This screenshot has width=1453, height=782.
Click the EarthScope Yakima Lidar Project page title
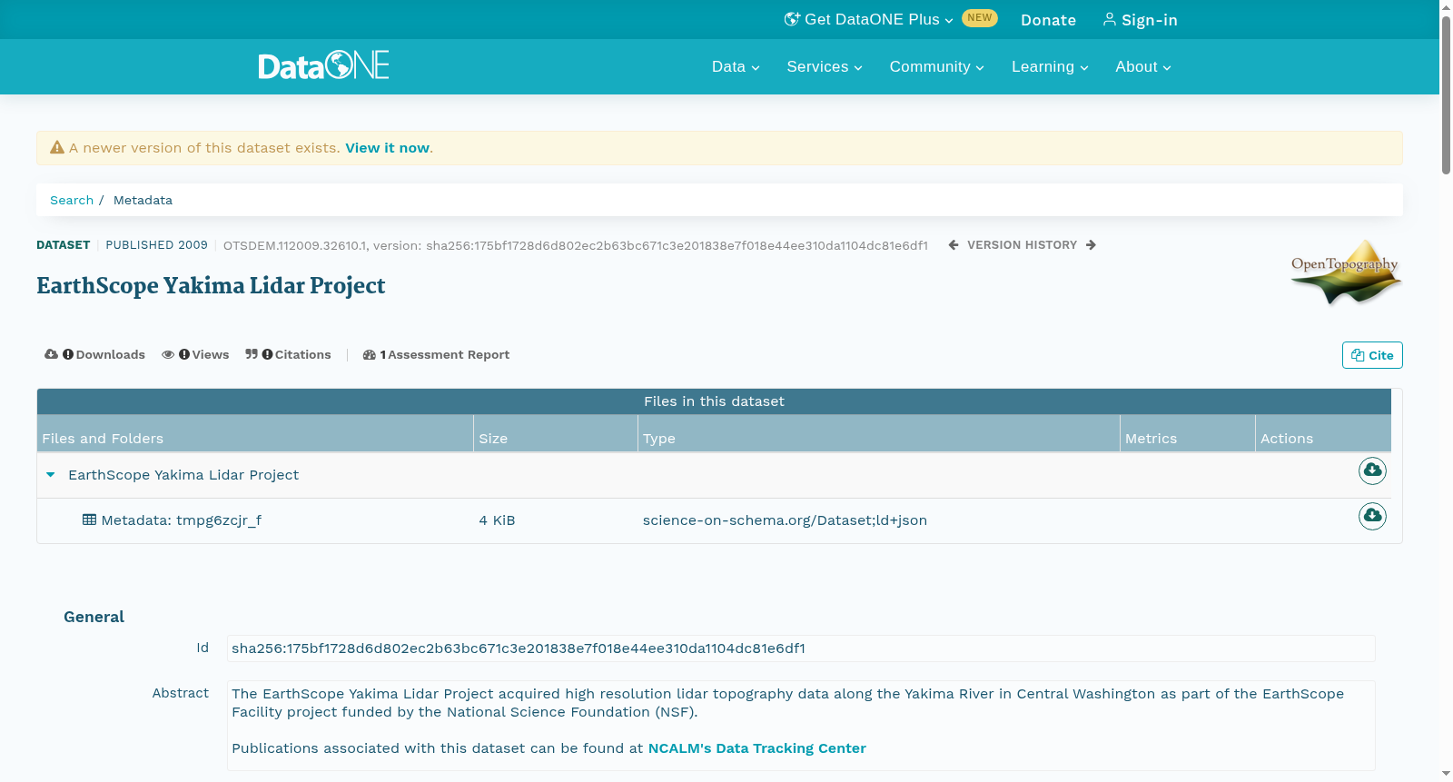[x=211, y=286]
